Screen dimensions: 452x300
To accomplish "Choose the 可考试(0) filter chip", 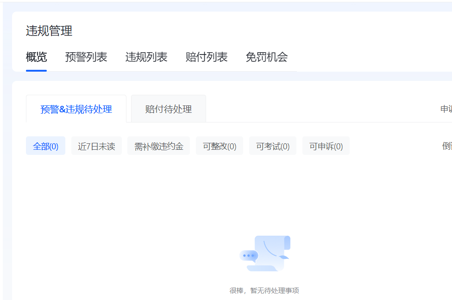I will click(x=273, y=146).
